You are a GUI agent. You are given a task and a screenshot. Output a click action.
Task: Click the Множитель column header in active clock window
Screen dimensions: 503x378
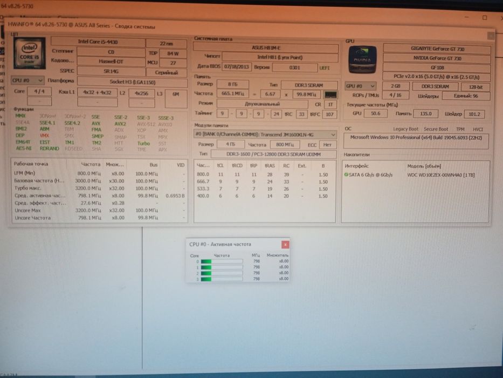(x=278, y=255)
